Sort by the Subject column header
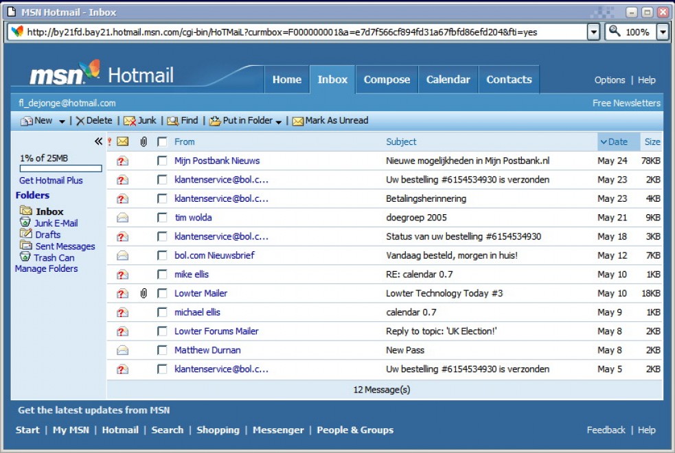The height and width of the screenshot is (453, 675). pyautogui.click(x=401, y=141)
